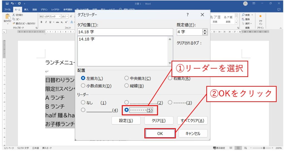
Task: Click the ribbon display options icon
Action: click(254, 3)
